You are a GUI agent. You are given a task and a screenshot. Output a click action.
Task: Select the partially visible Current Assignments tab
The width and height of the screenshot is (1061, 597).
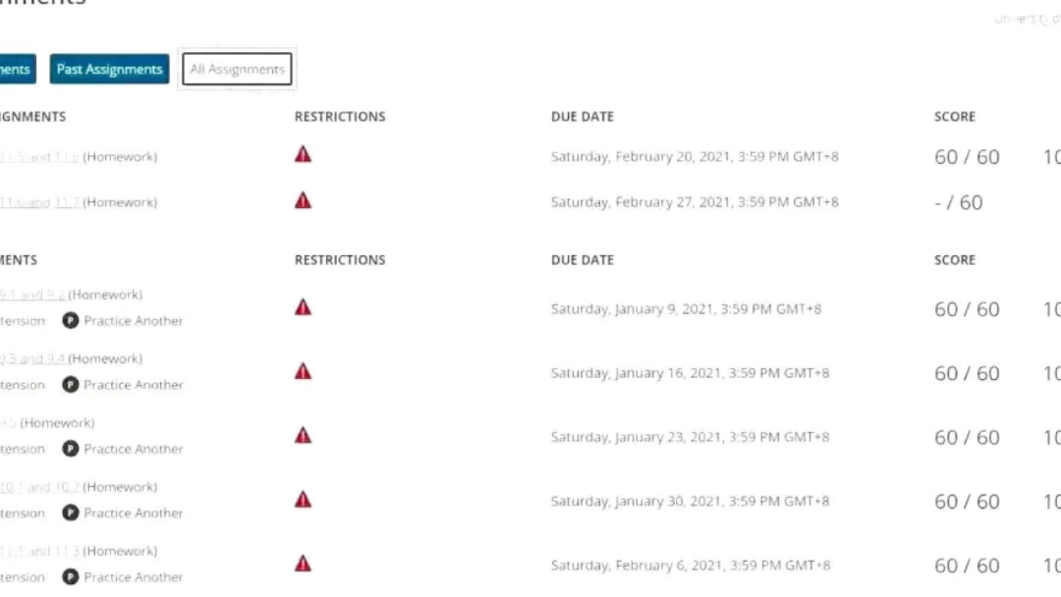(17, 69)
